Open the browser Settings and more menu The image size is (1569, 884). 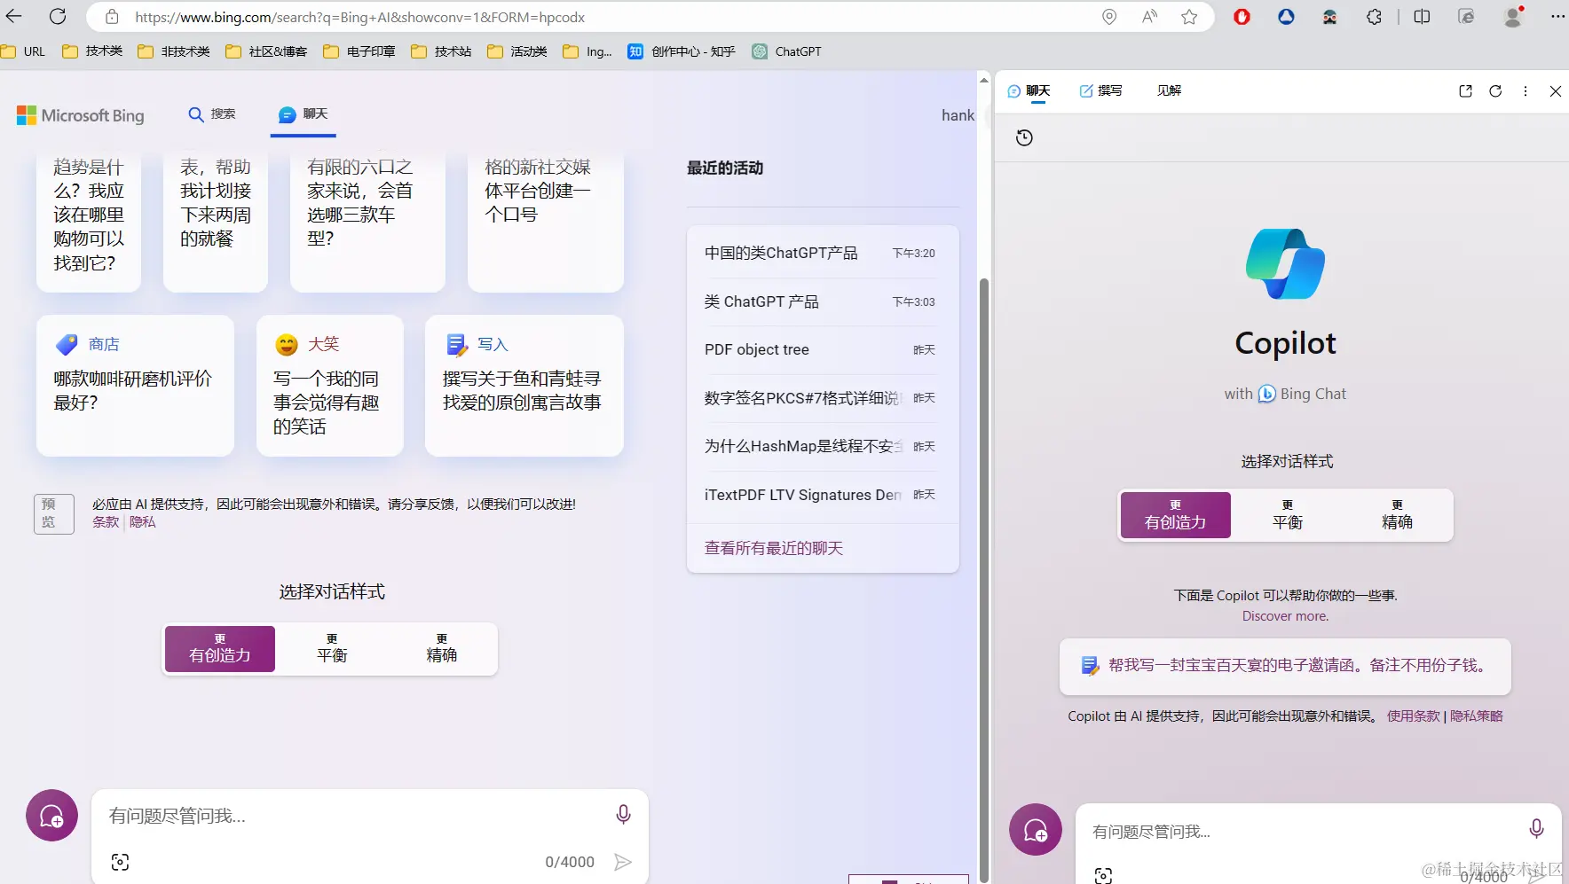(1557, 17)
